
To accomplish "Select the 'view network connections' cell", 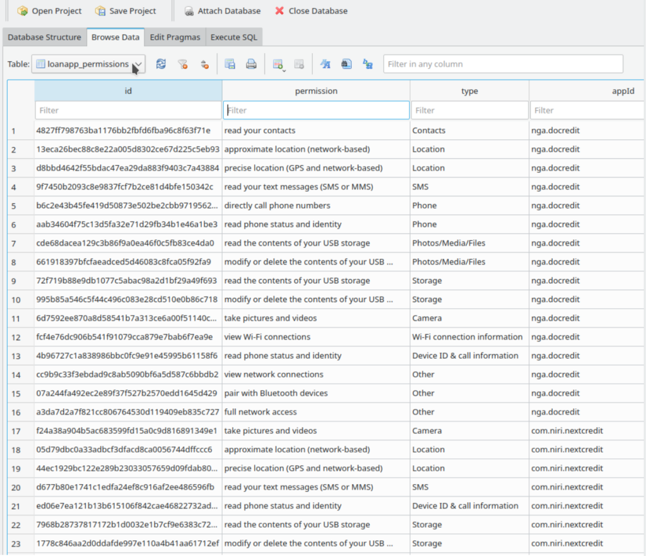I will tap(316, 375).
